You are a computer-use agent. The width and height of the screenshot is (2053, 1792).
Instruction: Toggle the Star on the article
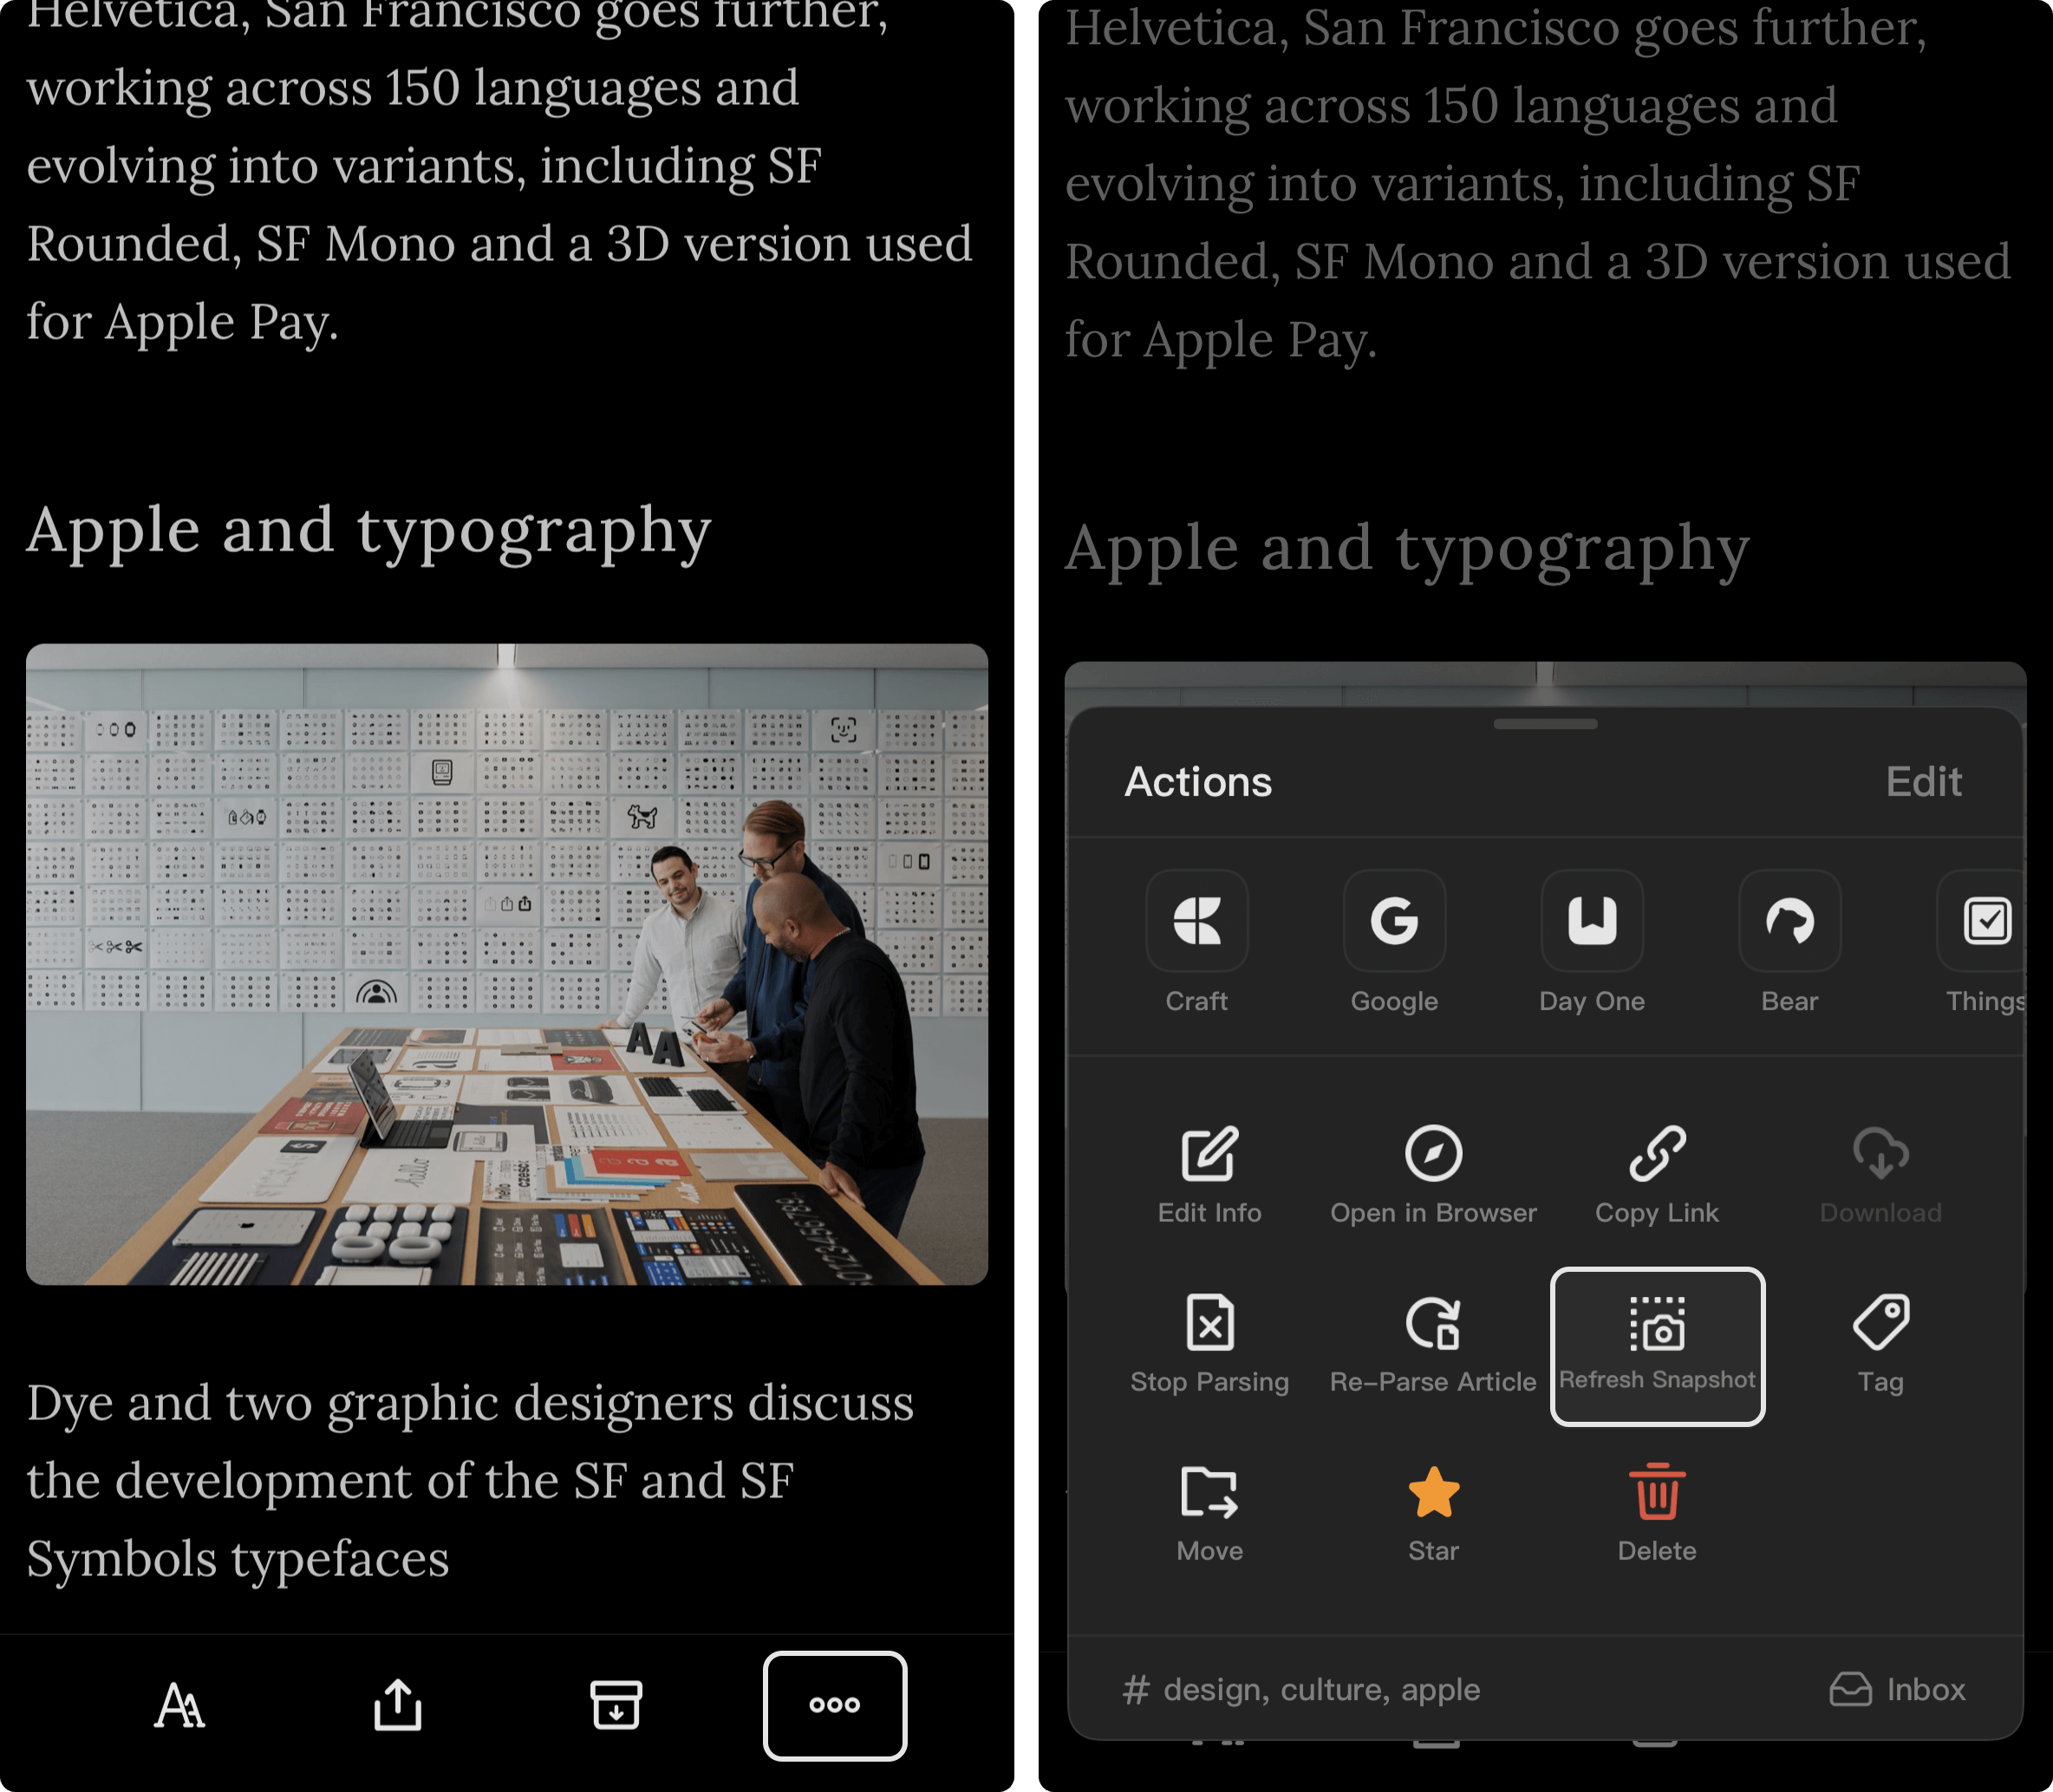1433,1514
